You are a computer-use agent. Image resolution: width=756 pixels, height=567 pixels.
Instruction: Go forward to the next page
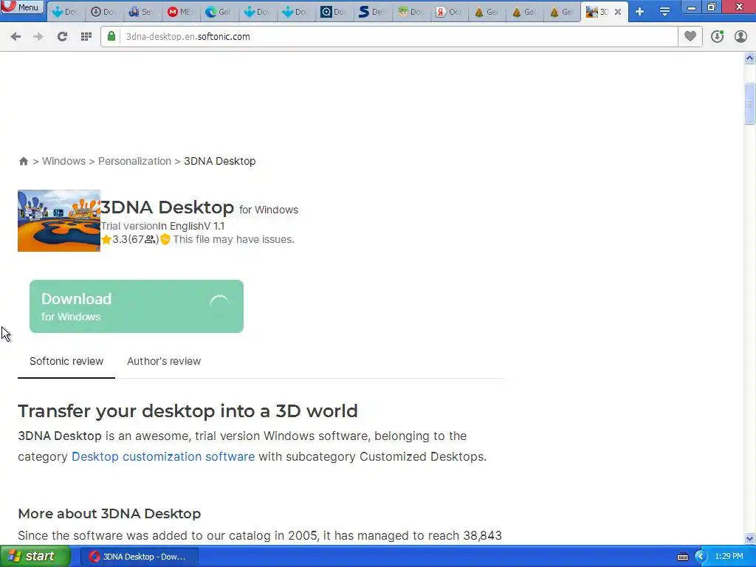38,37
